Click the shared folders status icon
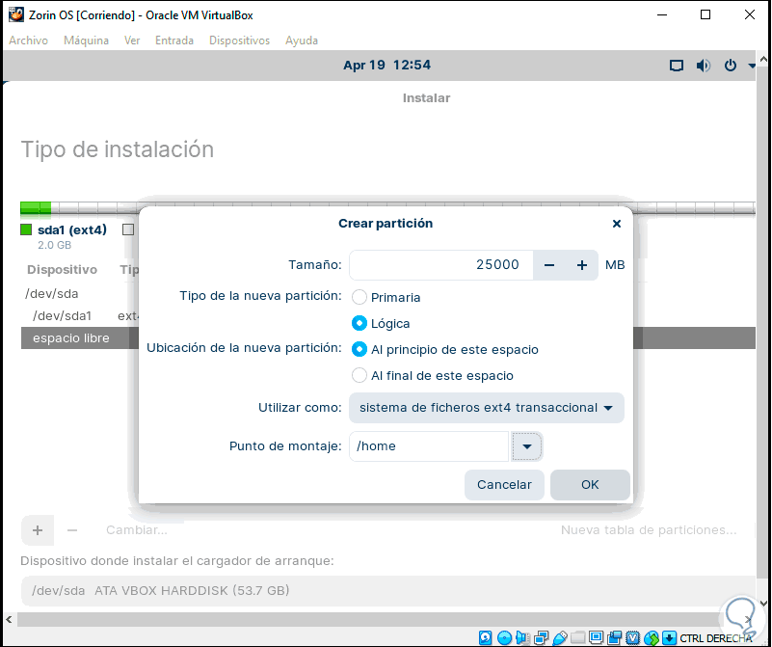772x647 pixels. 578,637
